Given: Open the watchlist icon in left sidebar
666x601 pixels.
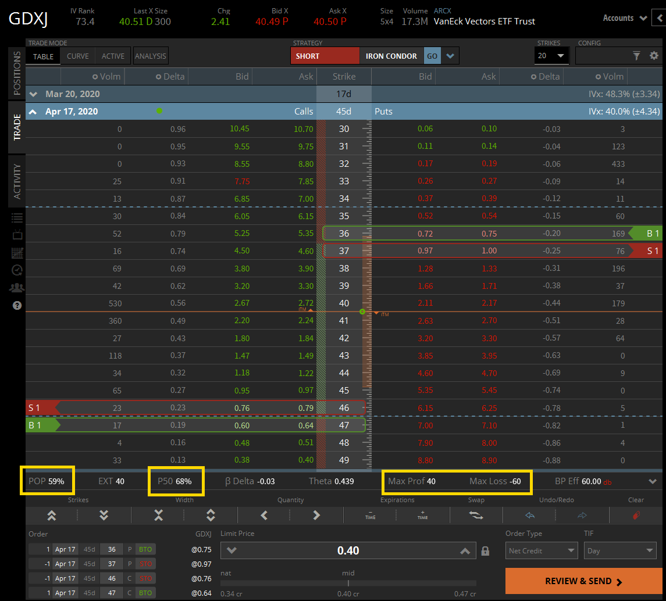Looking at the screenshot, I should point(17,217).
